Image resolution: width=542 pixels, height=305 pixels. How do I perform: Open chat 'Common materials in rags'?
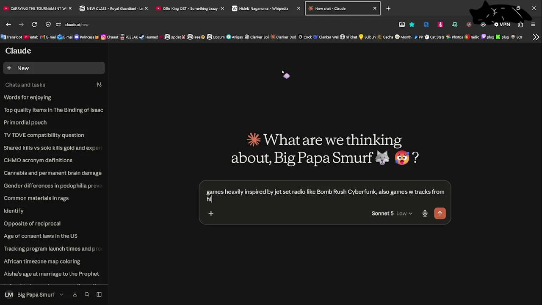pyautogui.click(x=36, y=198)
